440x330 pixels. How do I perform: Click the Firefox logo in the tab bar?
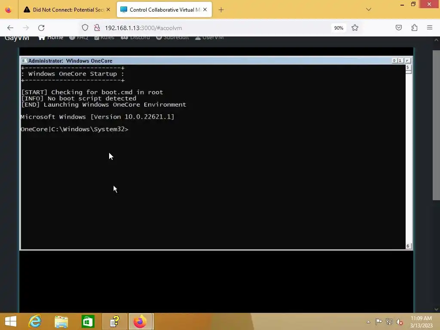coord(9,10)
